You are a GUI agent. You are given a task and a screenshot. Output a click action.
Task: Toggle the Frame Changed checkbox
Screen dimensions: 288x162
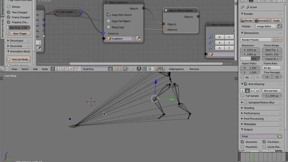coord(9,17)
